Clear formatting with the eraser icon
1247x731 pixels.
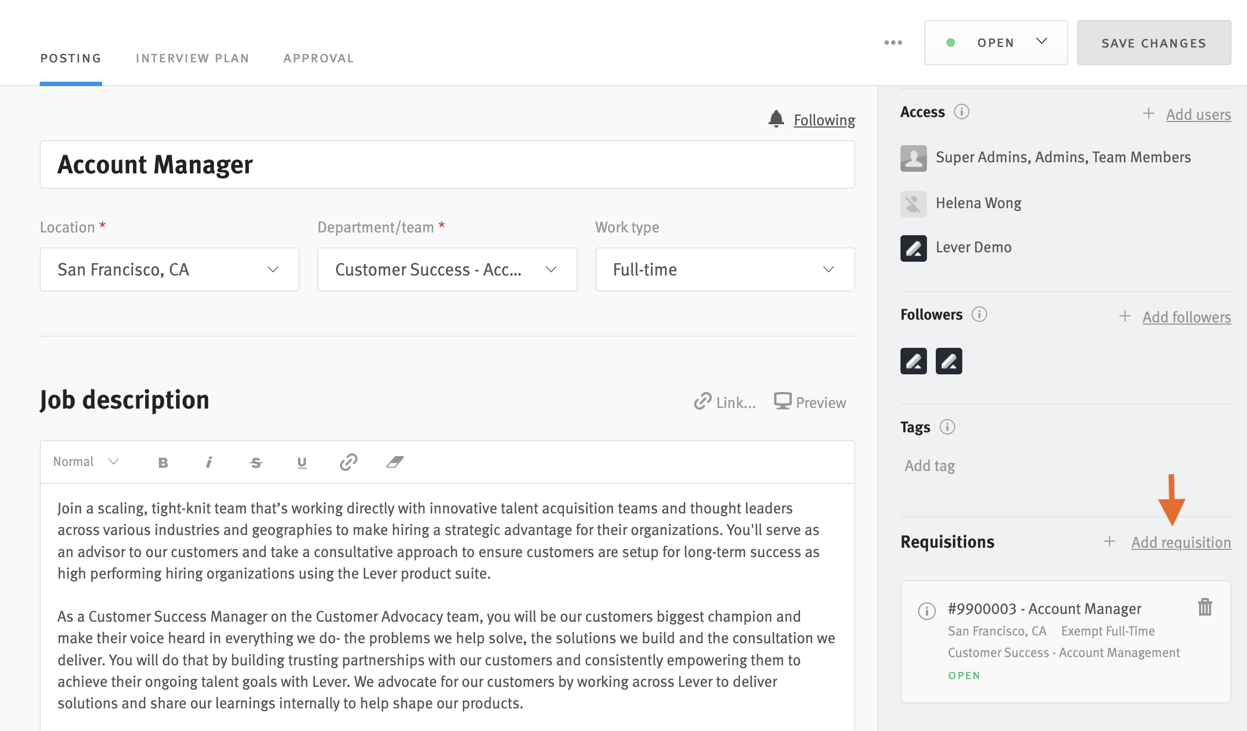pyautogui.click(x=395, y=462)
